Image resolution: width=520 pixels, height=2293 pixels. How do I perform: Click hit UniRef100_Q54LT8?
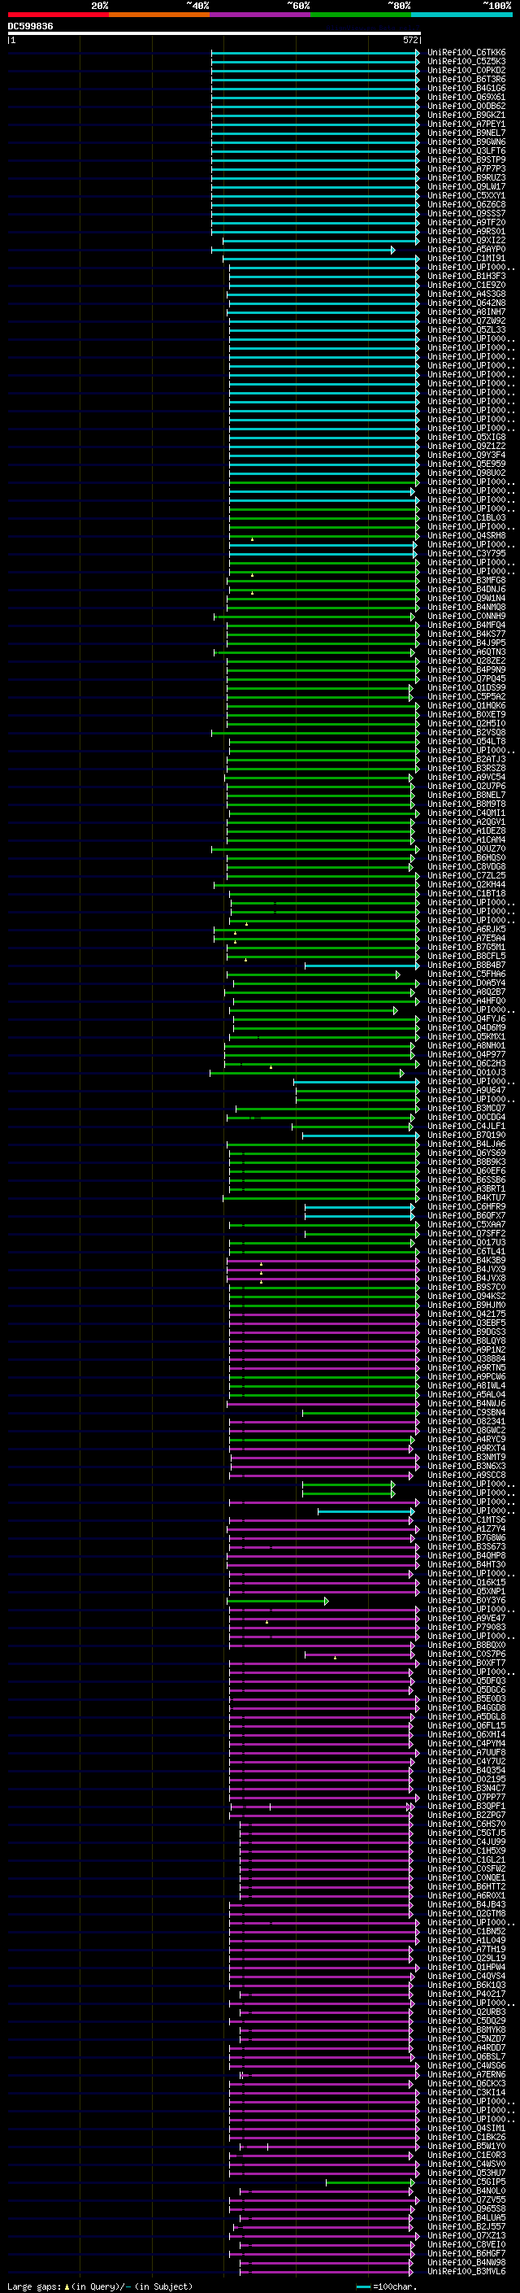466,742
